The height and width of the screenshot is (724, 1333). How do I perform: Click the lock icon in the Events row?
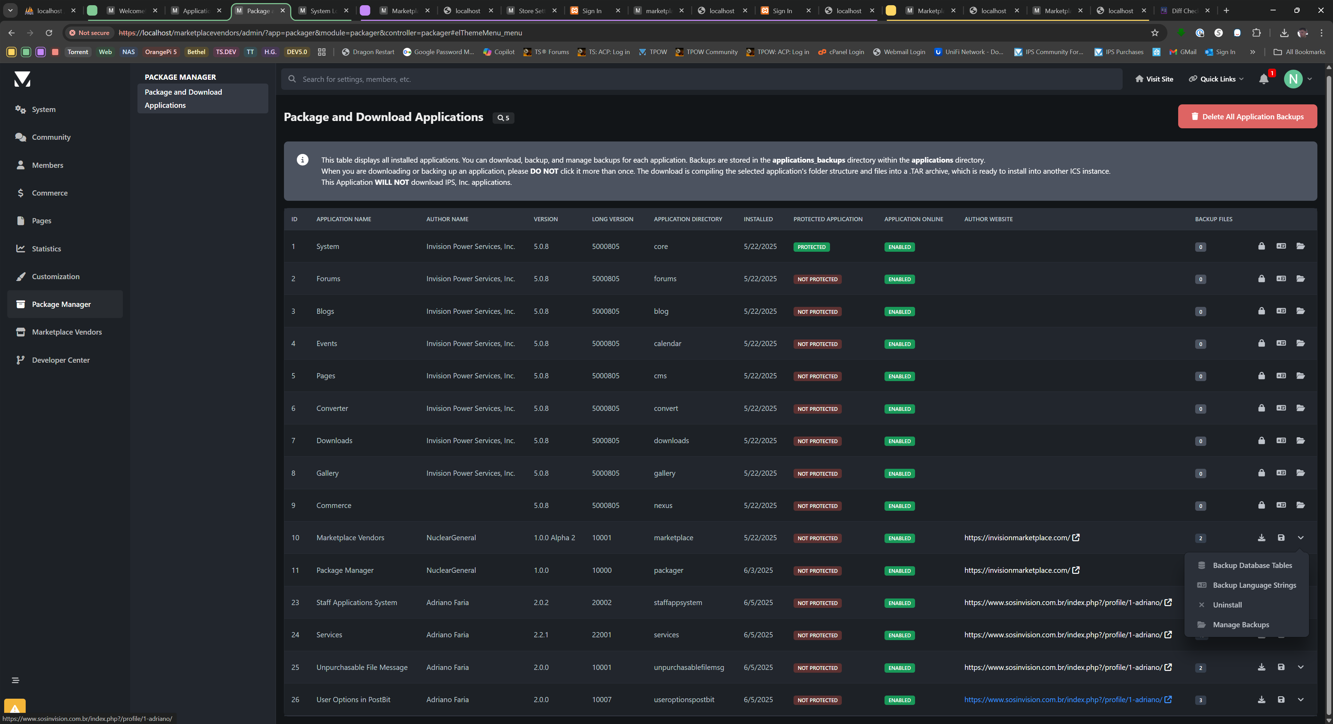click(x=1261, y=343)
